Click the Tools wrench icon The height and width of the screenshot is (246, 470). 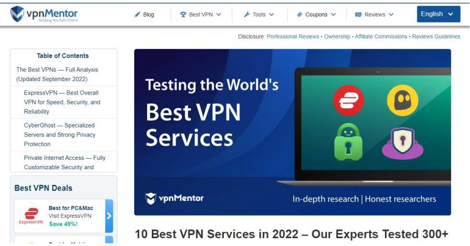pos(247,15)
